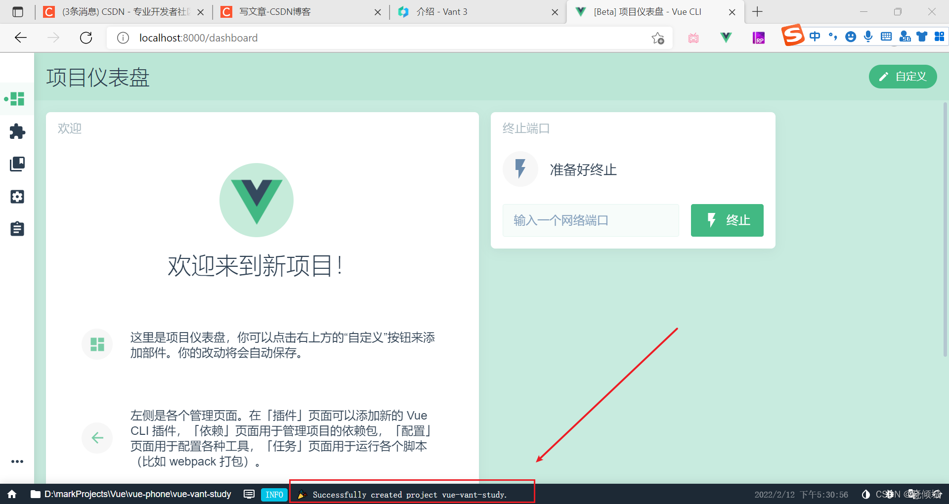The width and height of the screenshot is (949, 504).
Task: Toggle the log console icon in status bar
Action: pos(249,494)
